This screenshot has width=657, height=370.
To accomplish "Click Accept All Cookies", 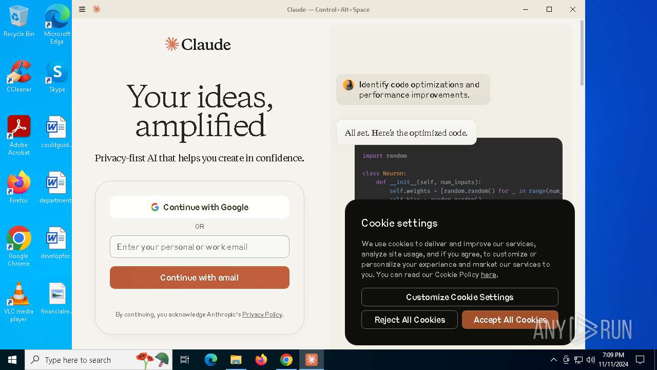I will (x=510, y=320).
